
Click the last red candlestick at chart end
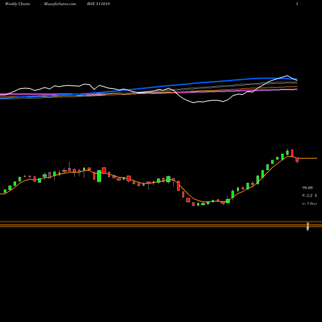[x=297, y=160]
